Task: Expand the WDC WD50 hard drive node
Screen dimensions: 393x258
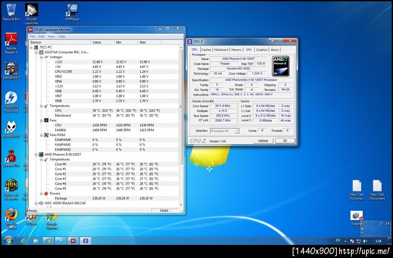Action: tap(36, 204)
